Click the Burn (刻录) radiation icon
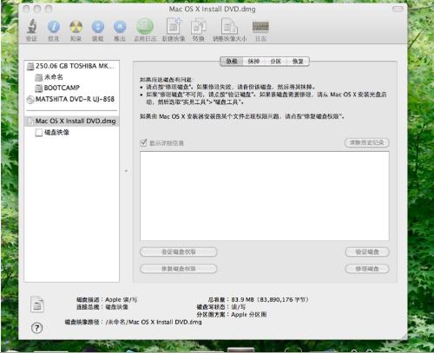Screen dimensions: 434x353 [x=76, y=27]
